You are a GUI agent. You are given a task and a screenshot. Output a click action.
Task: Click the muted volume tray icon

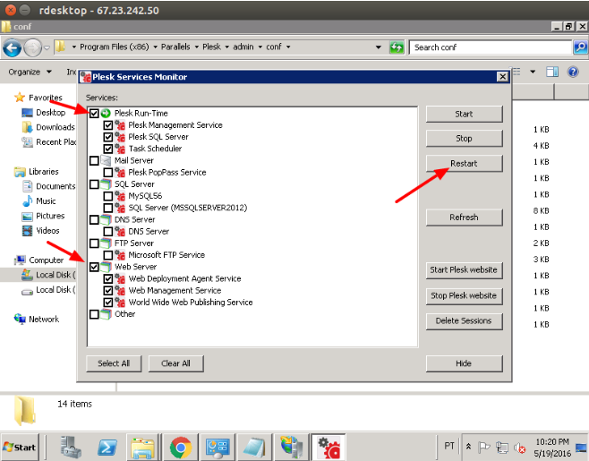(x=520, y=448)
